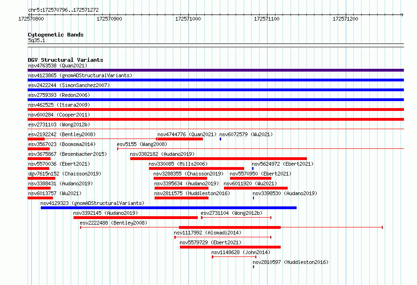Click the small blue nsv6072579 marker
The width and height of the screenshot is (417, 285).
pyautogui.click(x=221, y=139)
